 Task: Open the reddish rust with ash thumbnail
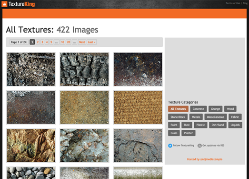(31, 107)
